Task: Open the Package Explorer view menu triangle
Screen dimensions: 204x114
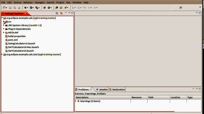Action: point(66,13)
